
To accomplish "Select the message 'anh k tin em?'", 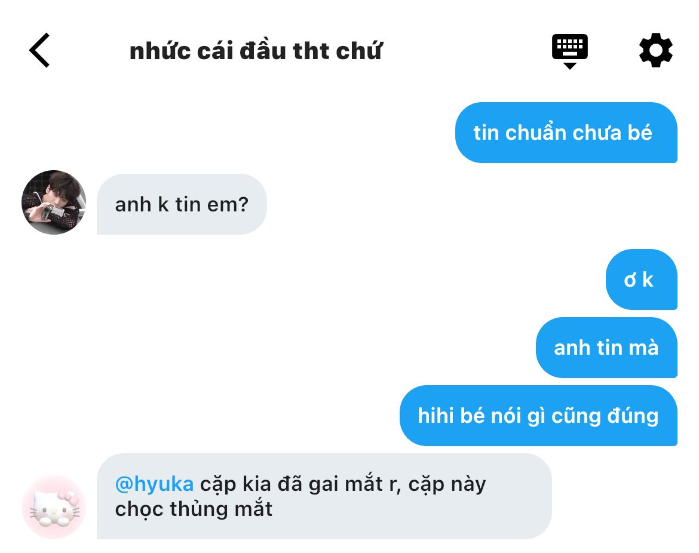I will (x=182, y=204).
